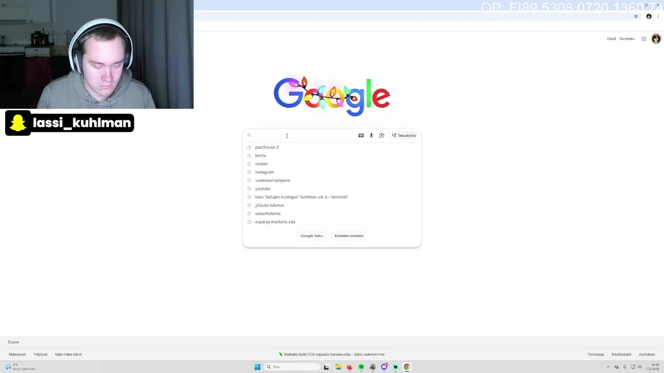Click the Google-haku button
Image resolution: width=664 pixels, height=373 pixels.
312,236
